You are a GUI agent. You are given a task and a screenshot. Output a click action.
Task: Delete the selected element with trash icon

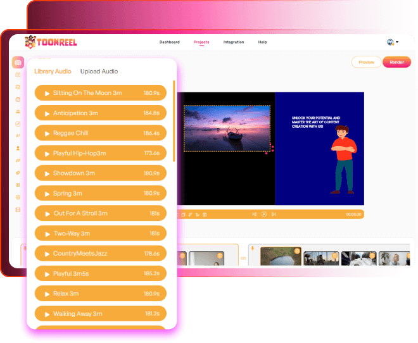205,215
